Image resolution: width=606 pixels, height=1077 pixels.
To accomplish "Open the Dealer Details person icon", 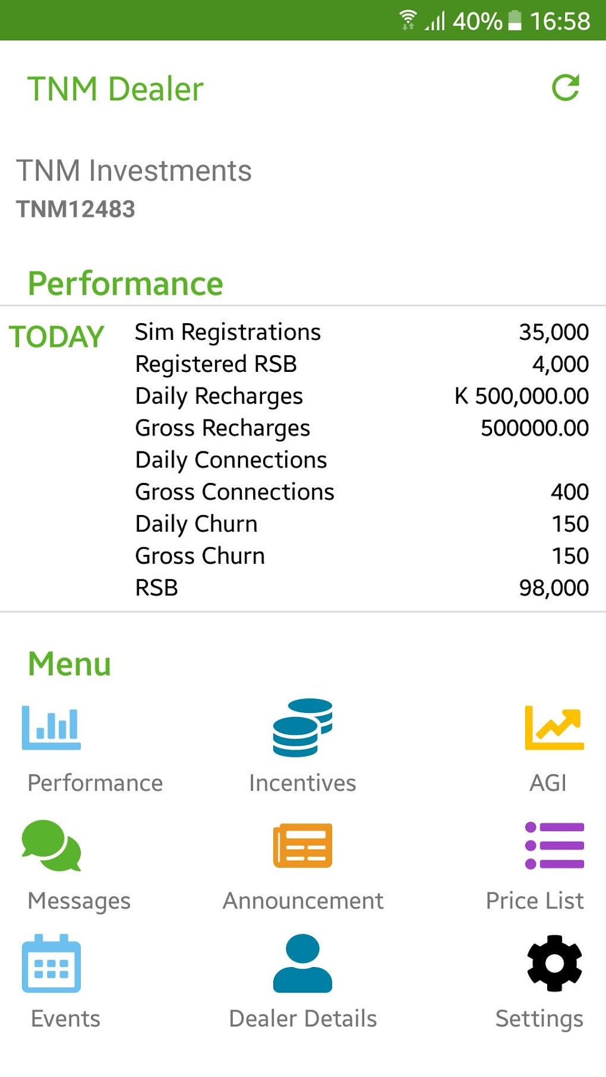I will pyautogui.click(x=302, y=963).
